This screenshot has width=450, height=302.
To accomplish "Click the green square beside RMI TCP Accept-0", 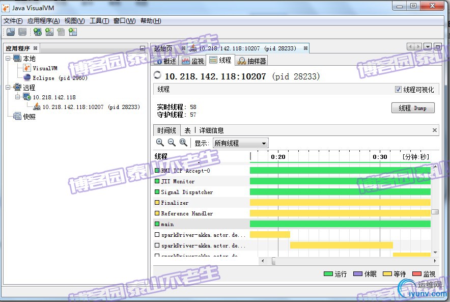I will tap(157, 171).
